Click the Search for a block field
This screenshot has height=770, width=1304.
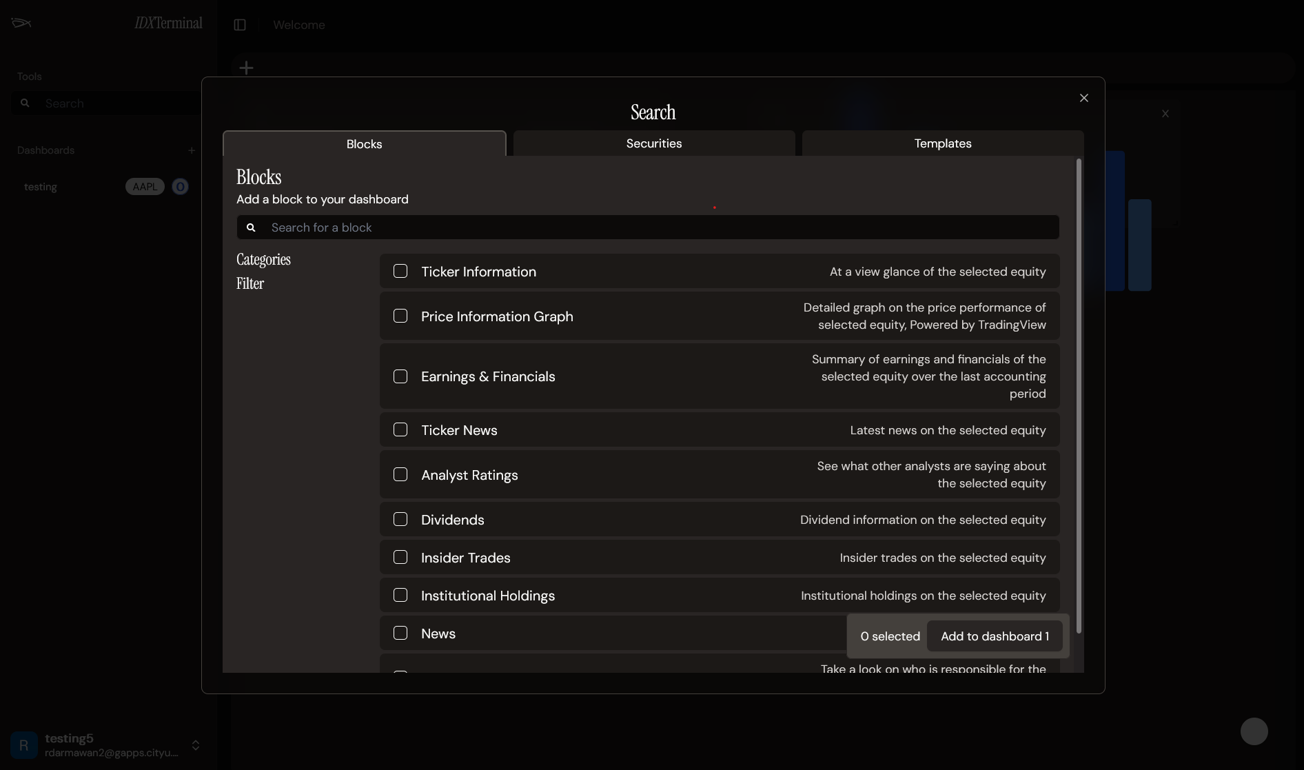click(648, 227)
